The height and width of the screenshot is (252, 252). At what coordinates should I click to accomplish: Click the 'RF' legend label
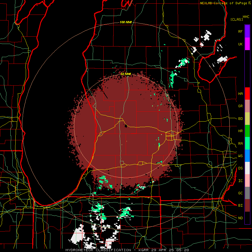click(240, 31)
